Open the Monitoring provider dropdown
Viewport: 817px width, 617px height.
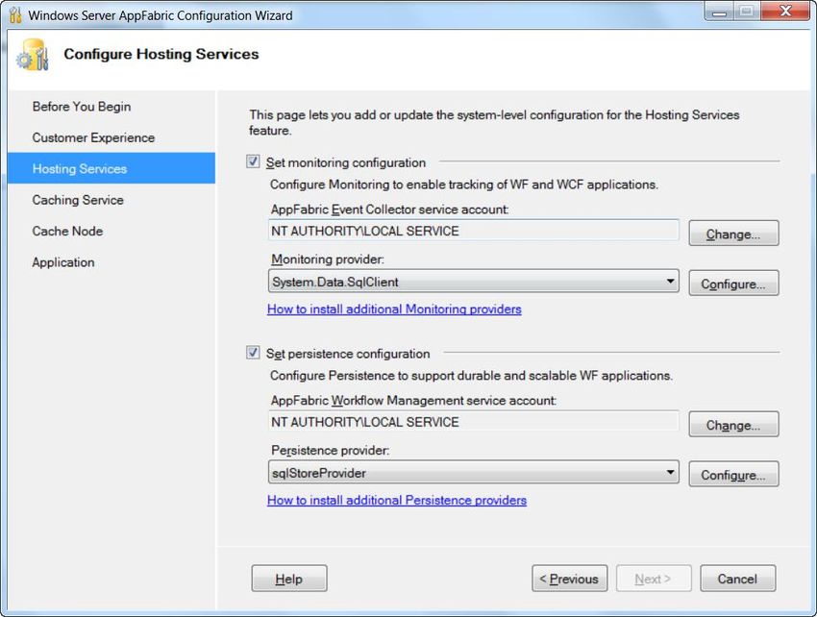click(x=474, y=282)
